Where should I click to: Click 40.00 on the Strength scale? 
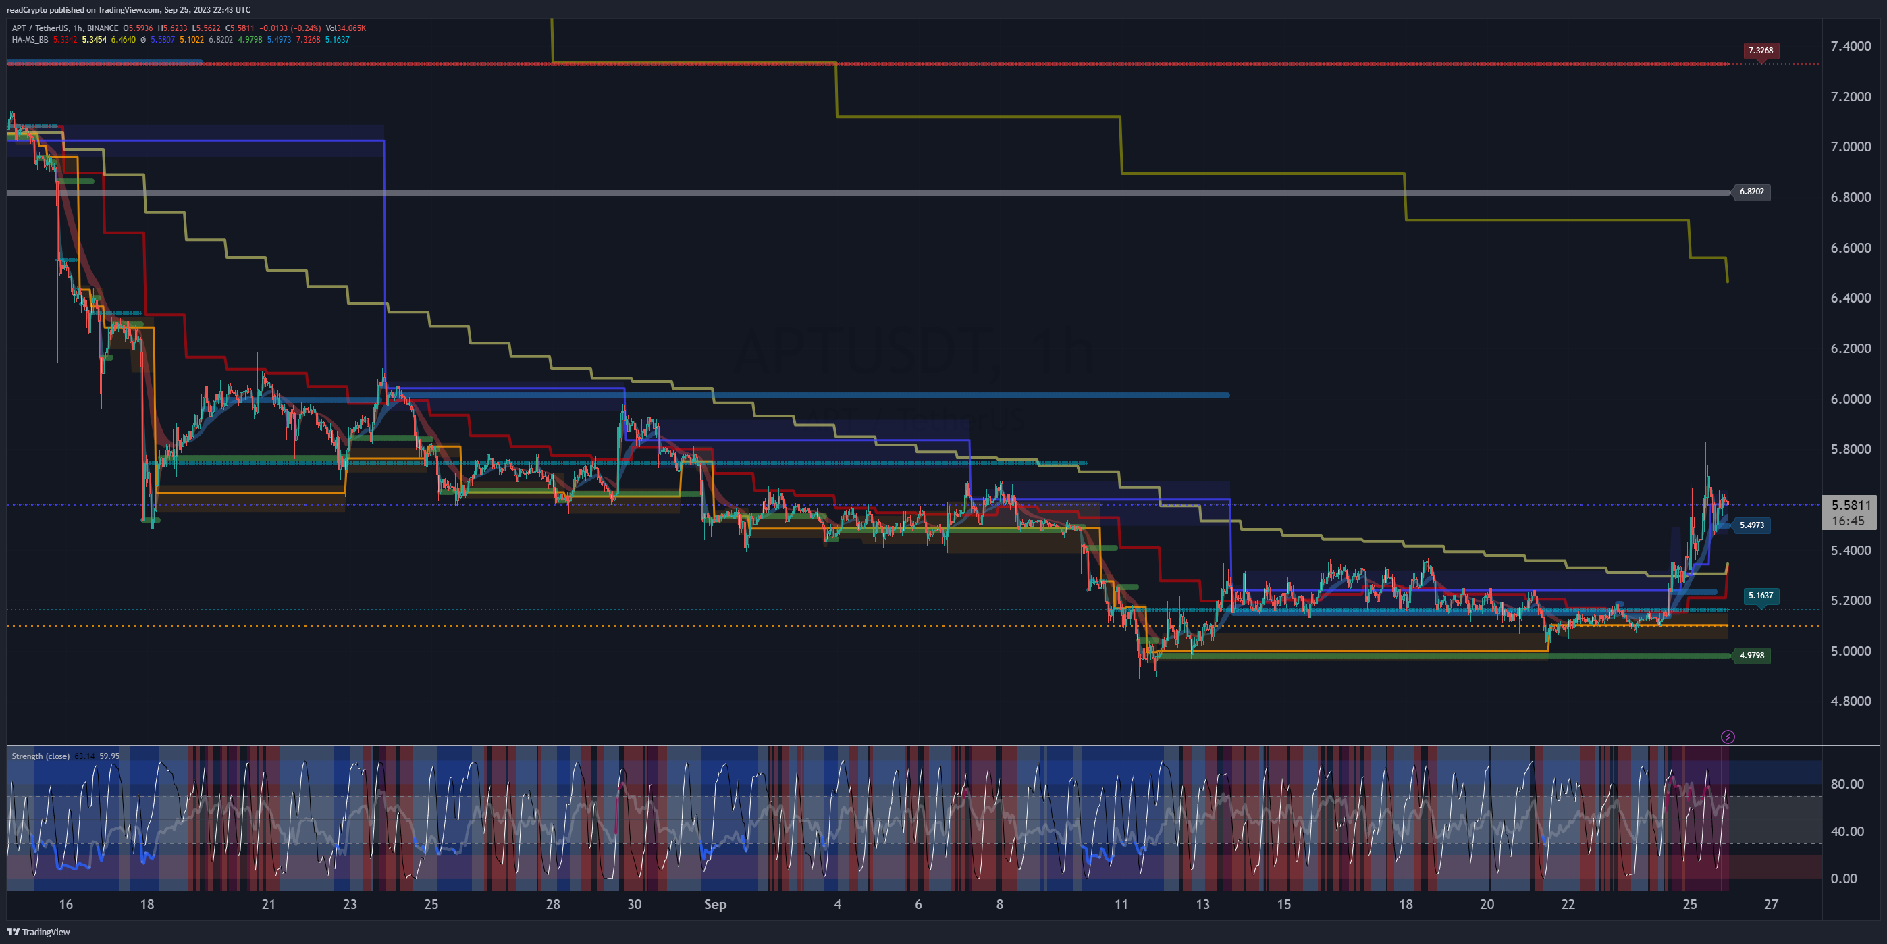click(1847, 831)
